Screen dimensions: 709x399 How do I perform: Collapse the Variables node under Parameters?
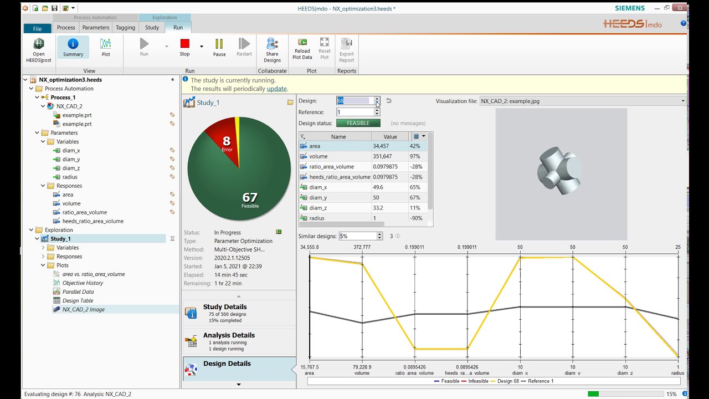pyautogui.click(x=43, y=141)
